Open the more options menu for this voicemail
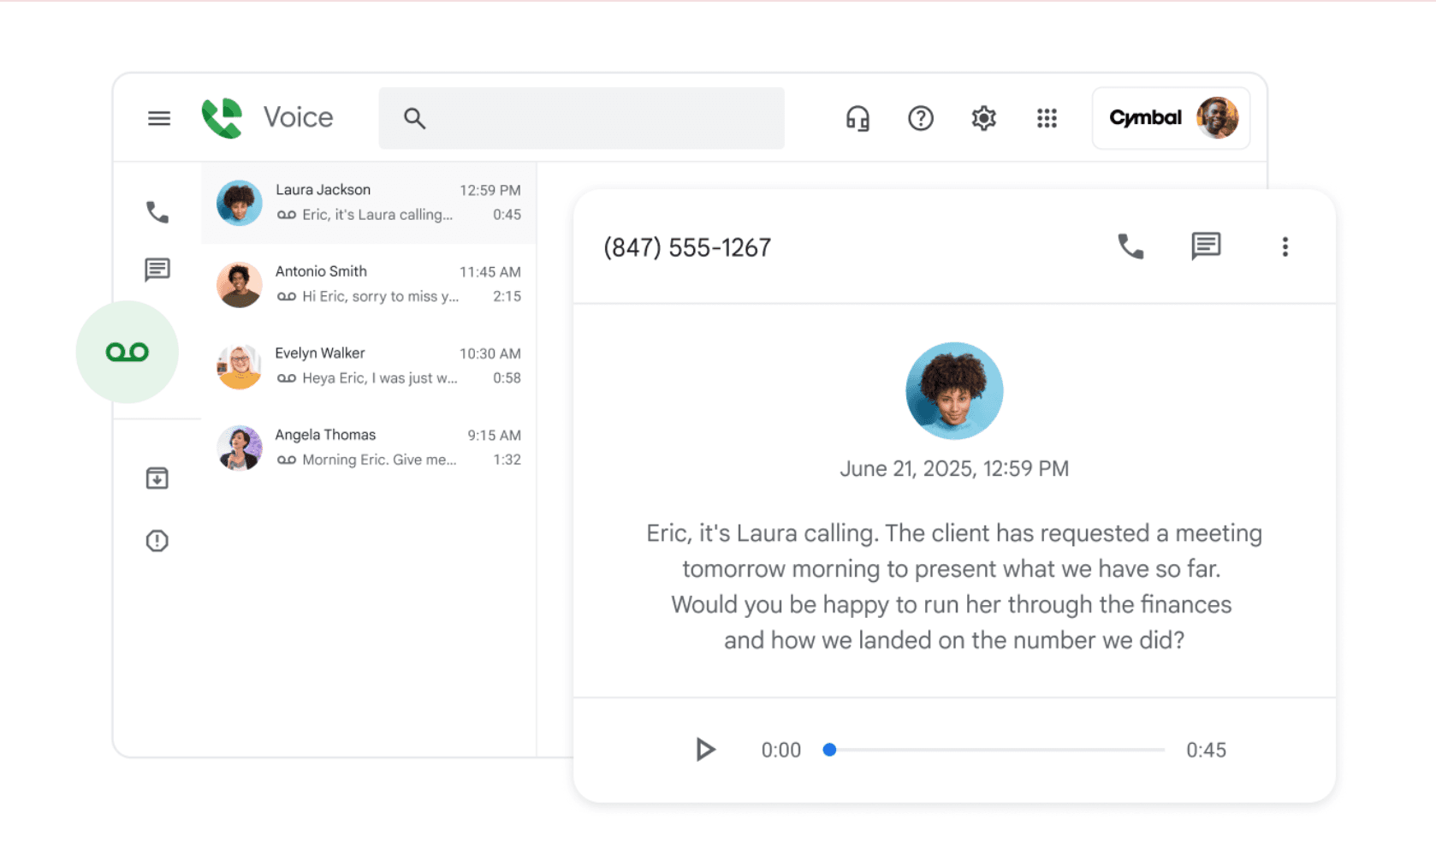The image size is (1436, 861). click(1285, 246)
